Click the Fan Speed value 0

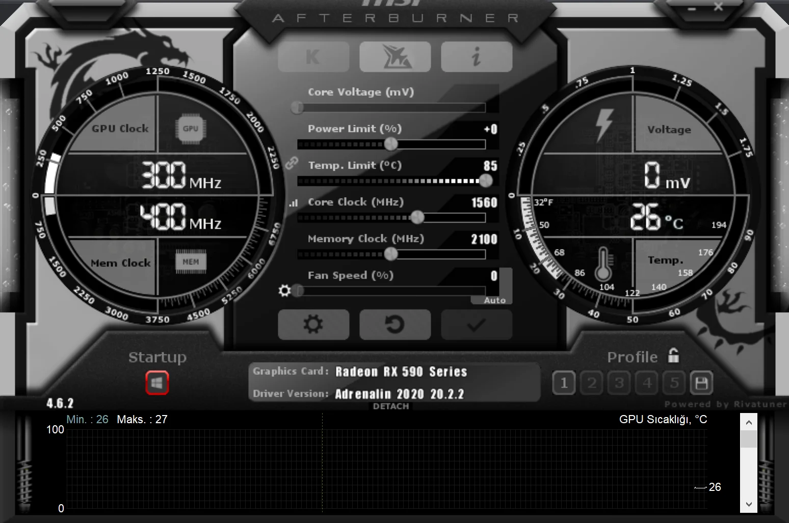[x=494, y=276]
